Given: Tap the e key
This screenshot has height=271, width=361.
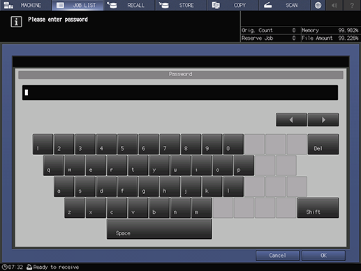Looking at the screenshot, I should [x=96, y=166].
